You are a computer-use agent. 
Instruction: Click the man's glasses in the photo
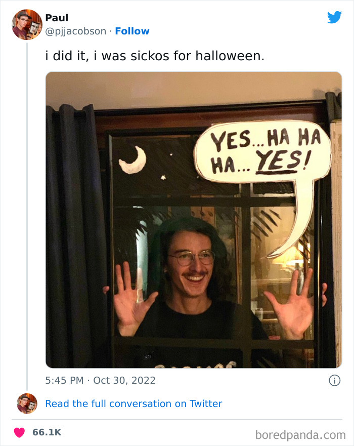point(191,258)
